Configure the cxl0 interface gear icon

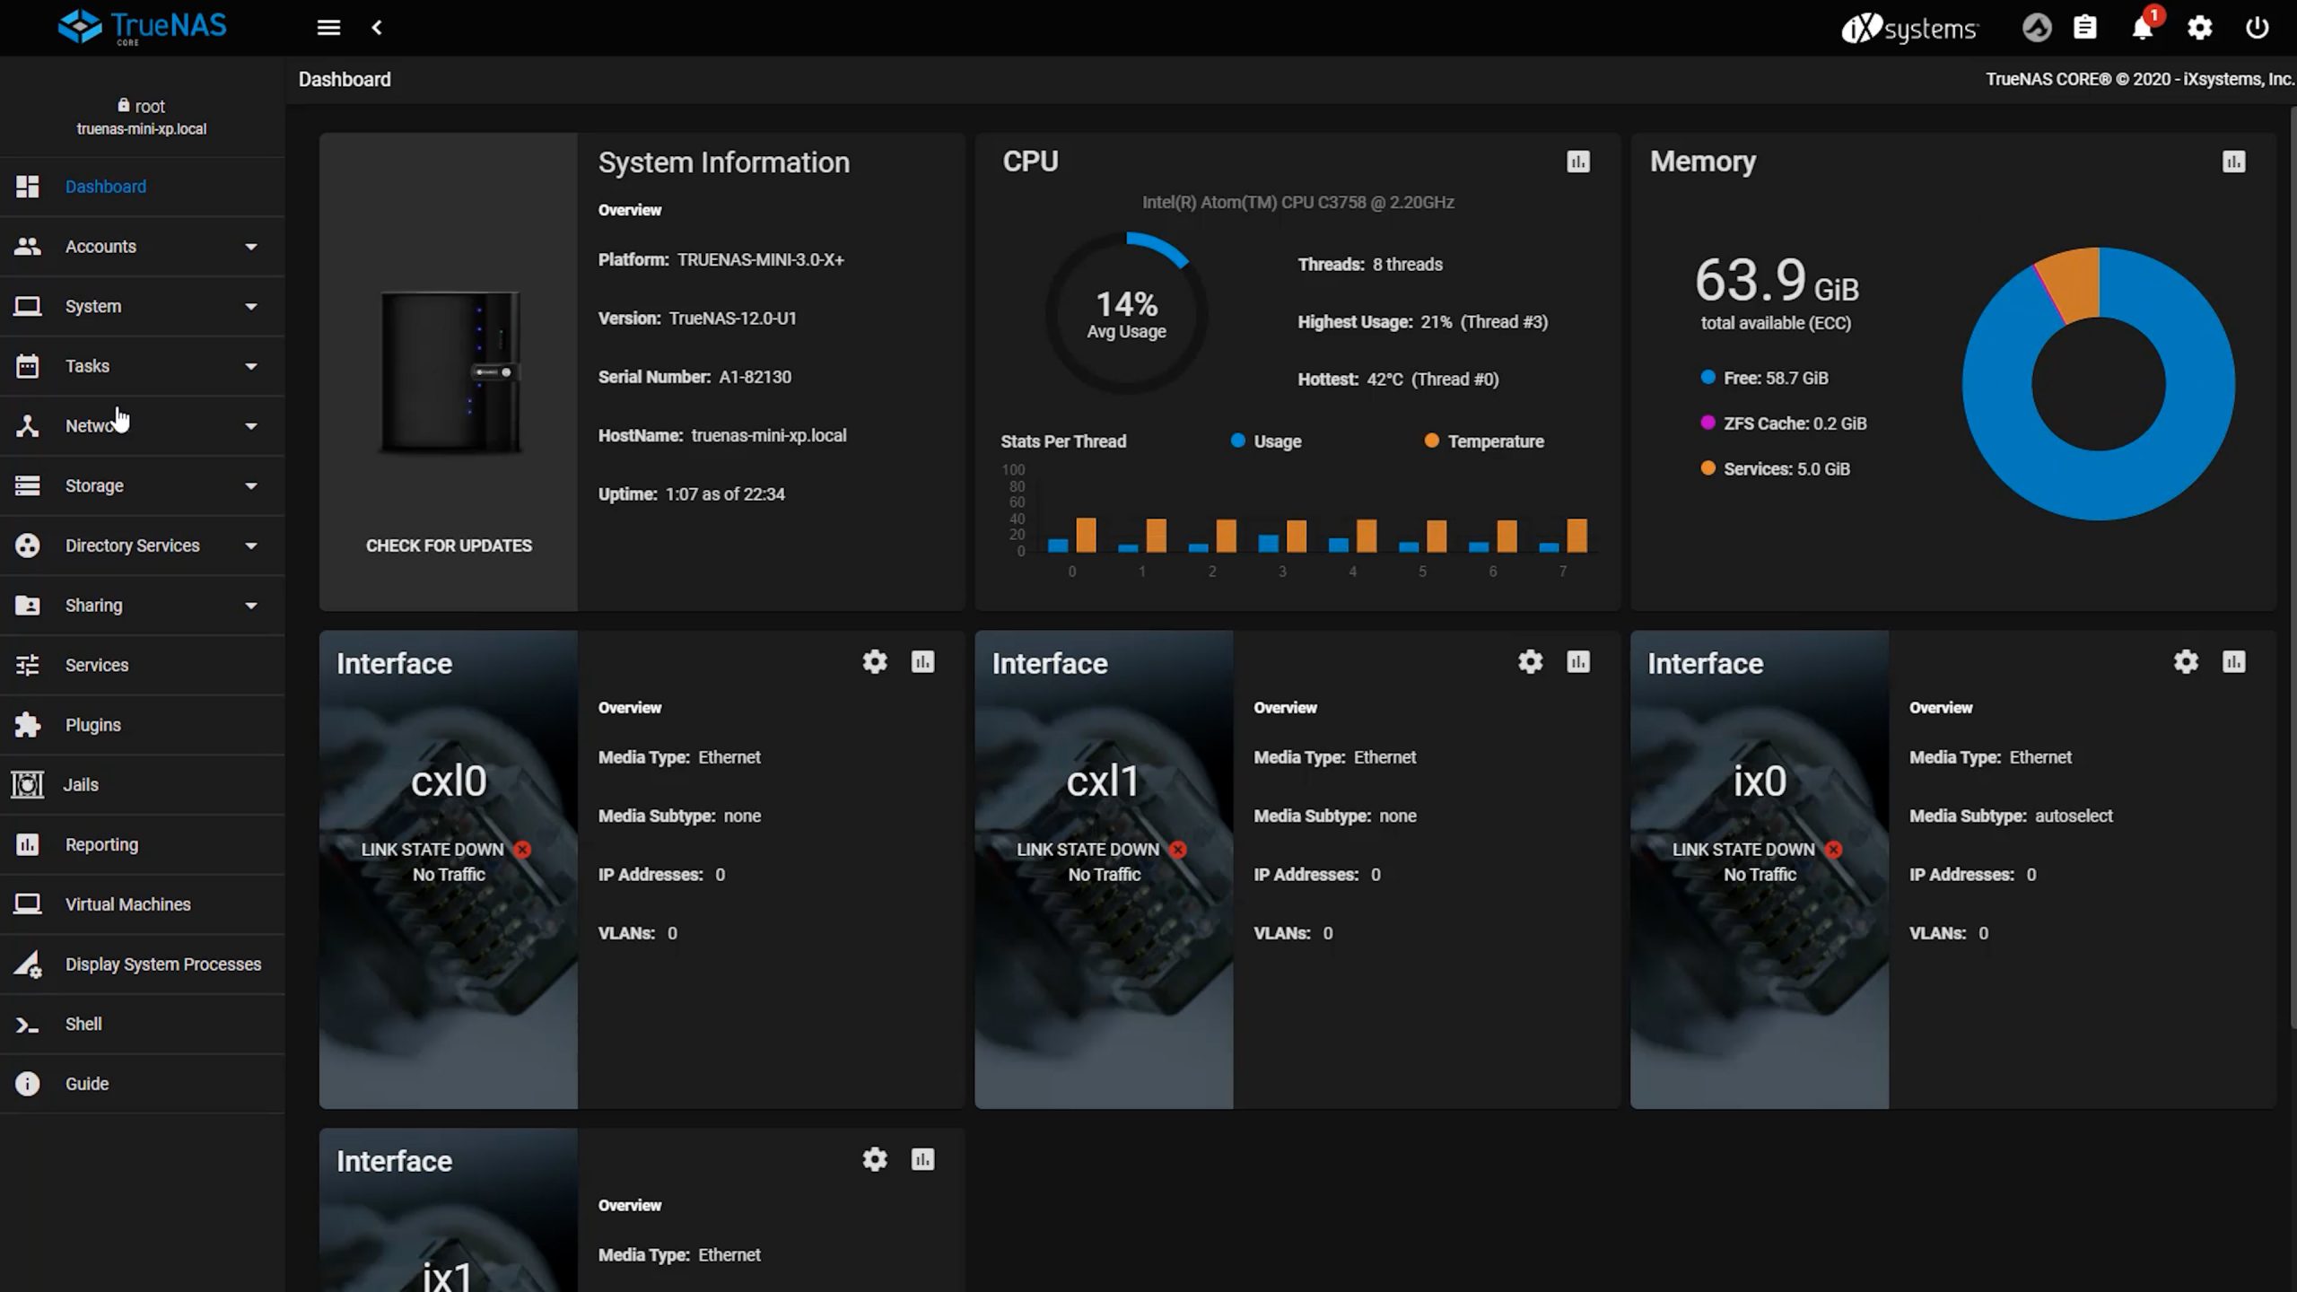(874, 662)
